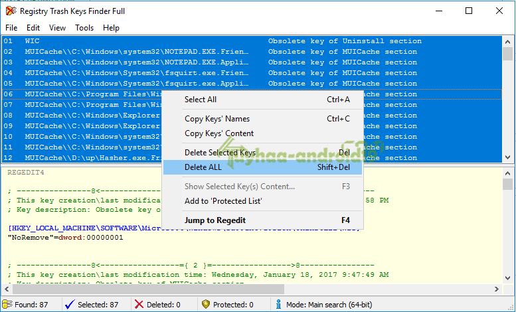Click the Found: 87 status text

click(x=31, y=305)
